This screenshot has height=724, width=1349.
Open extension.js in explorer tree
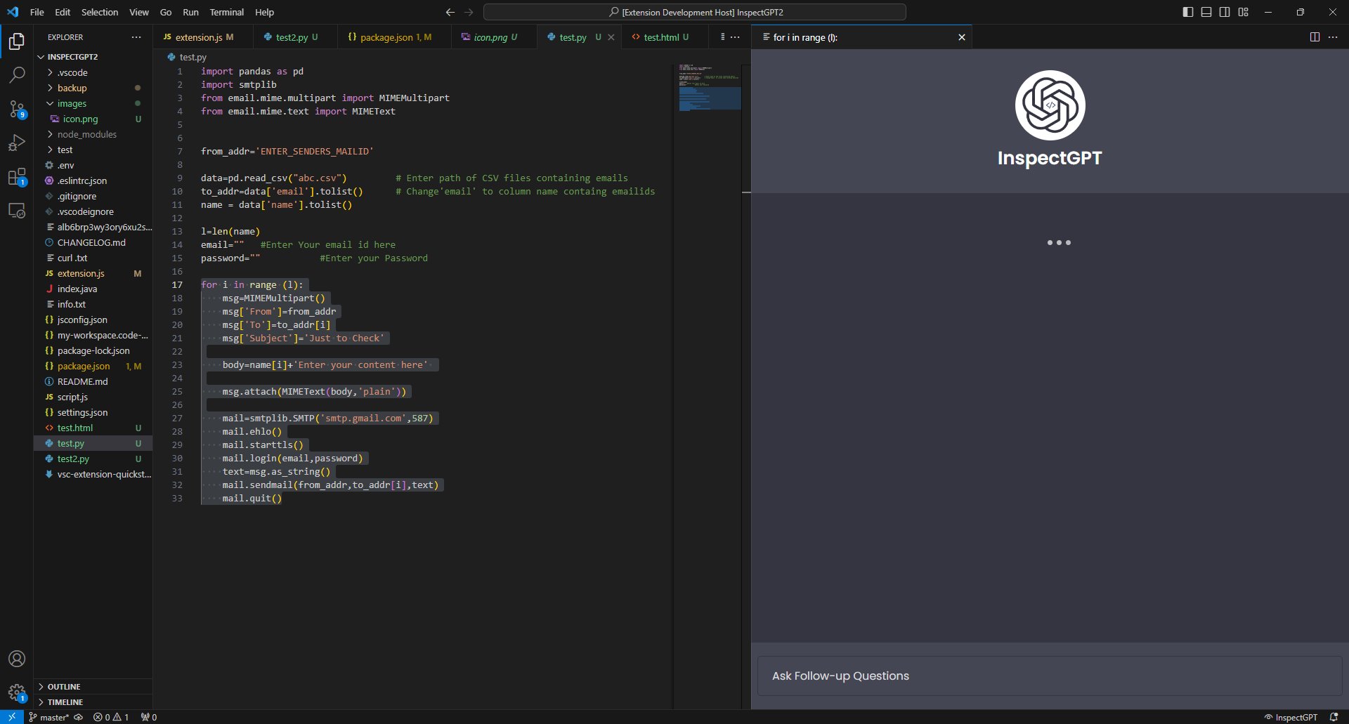click(x=94, y=273)
